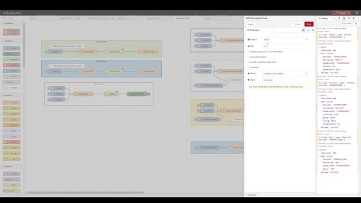Viewport: 361px width, 203px height.
Task: Open the node description icon tab
Action: pos(309,30)
